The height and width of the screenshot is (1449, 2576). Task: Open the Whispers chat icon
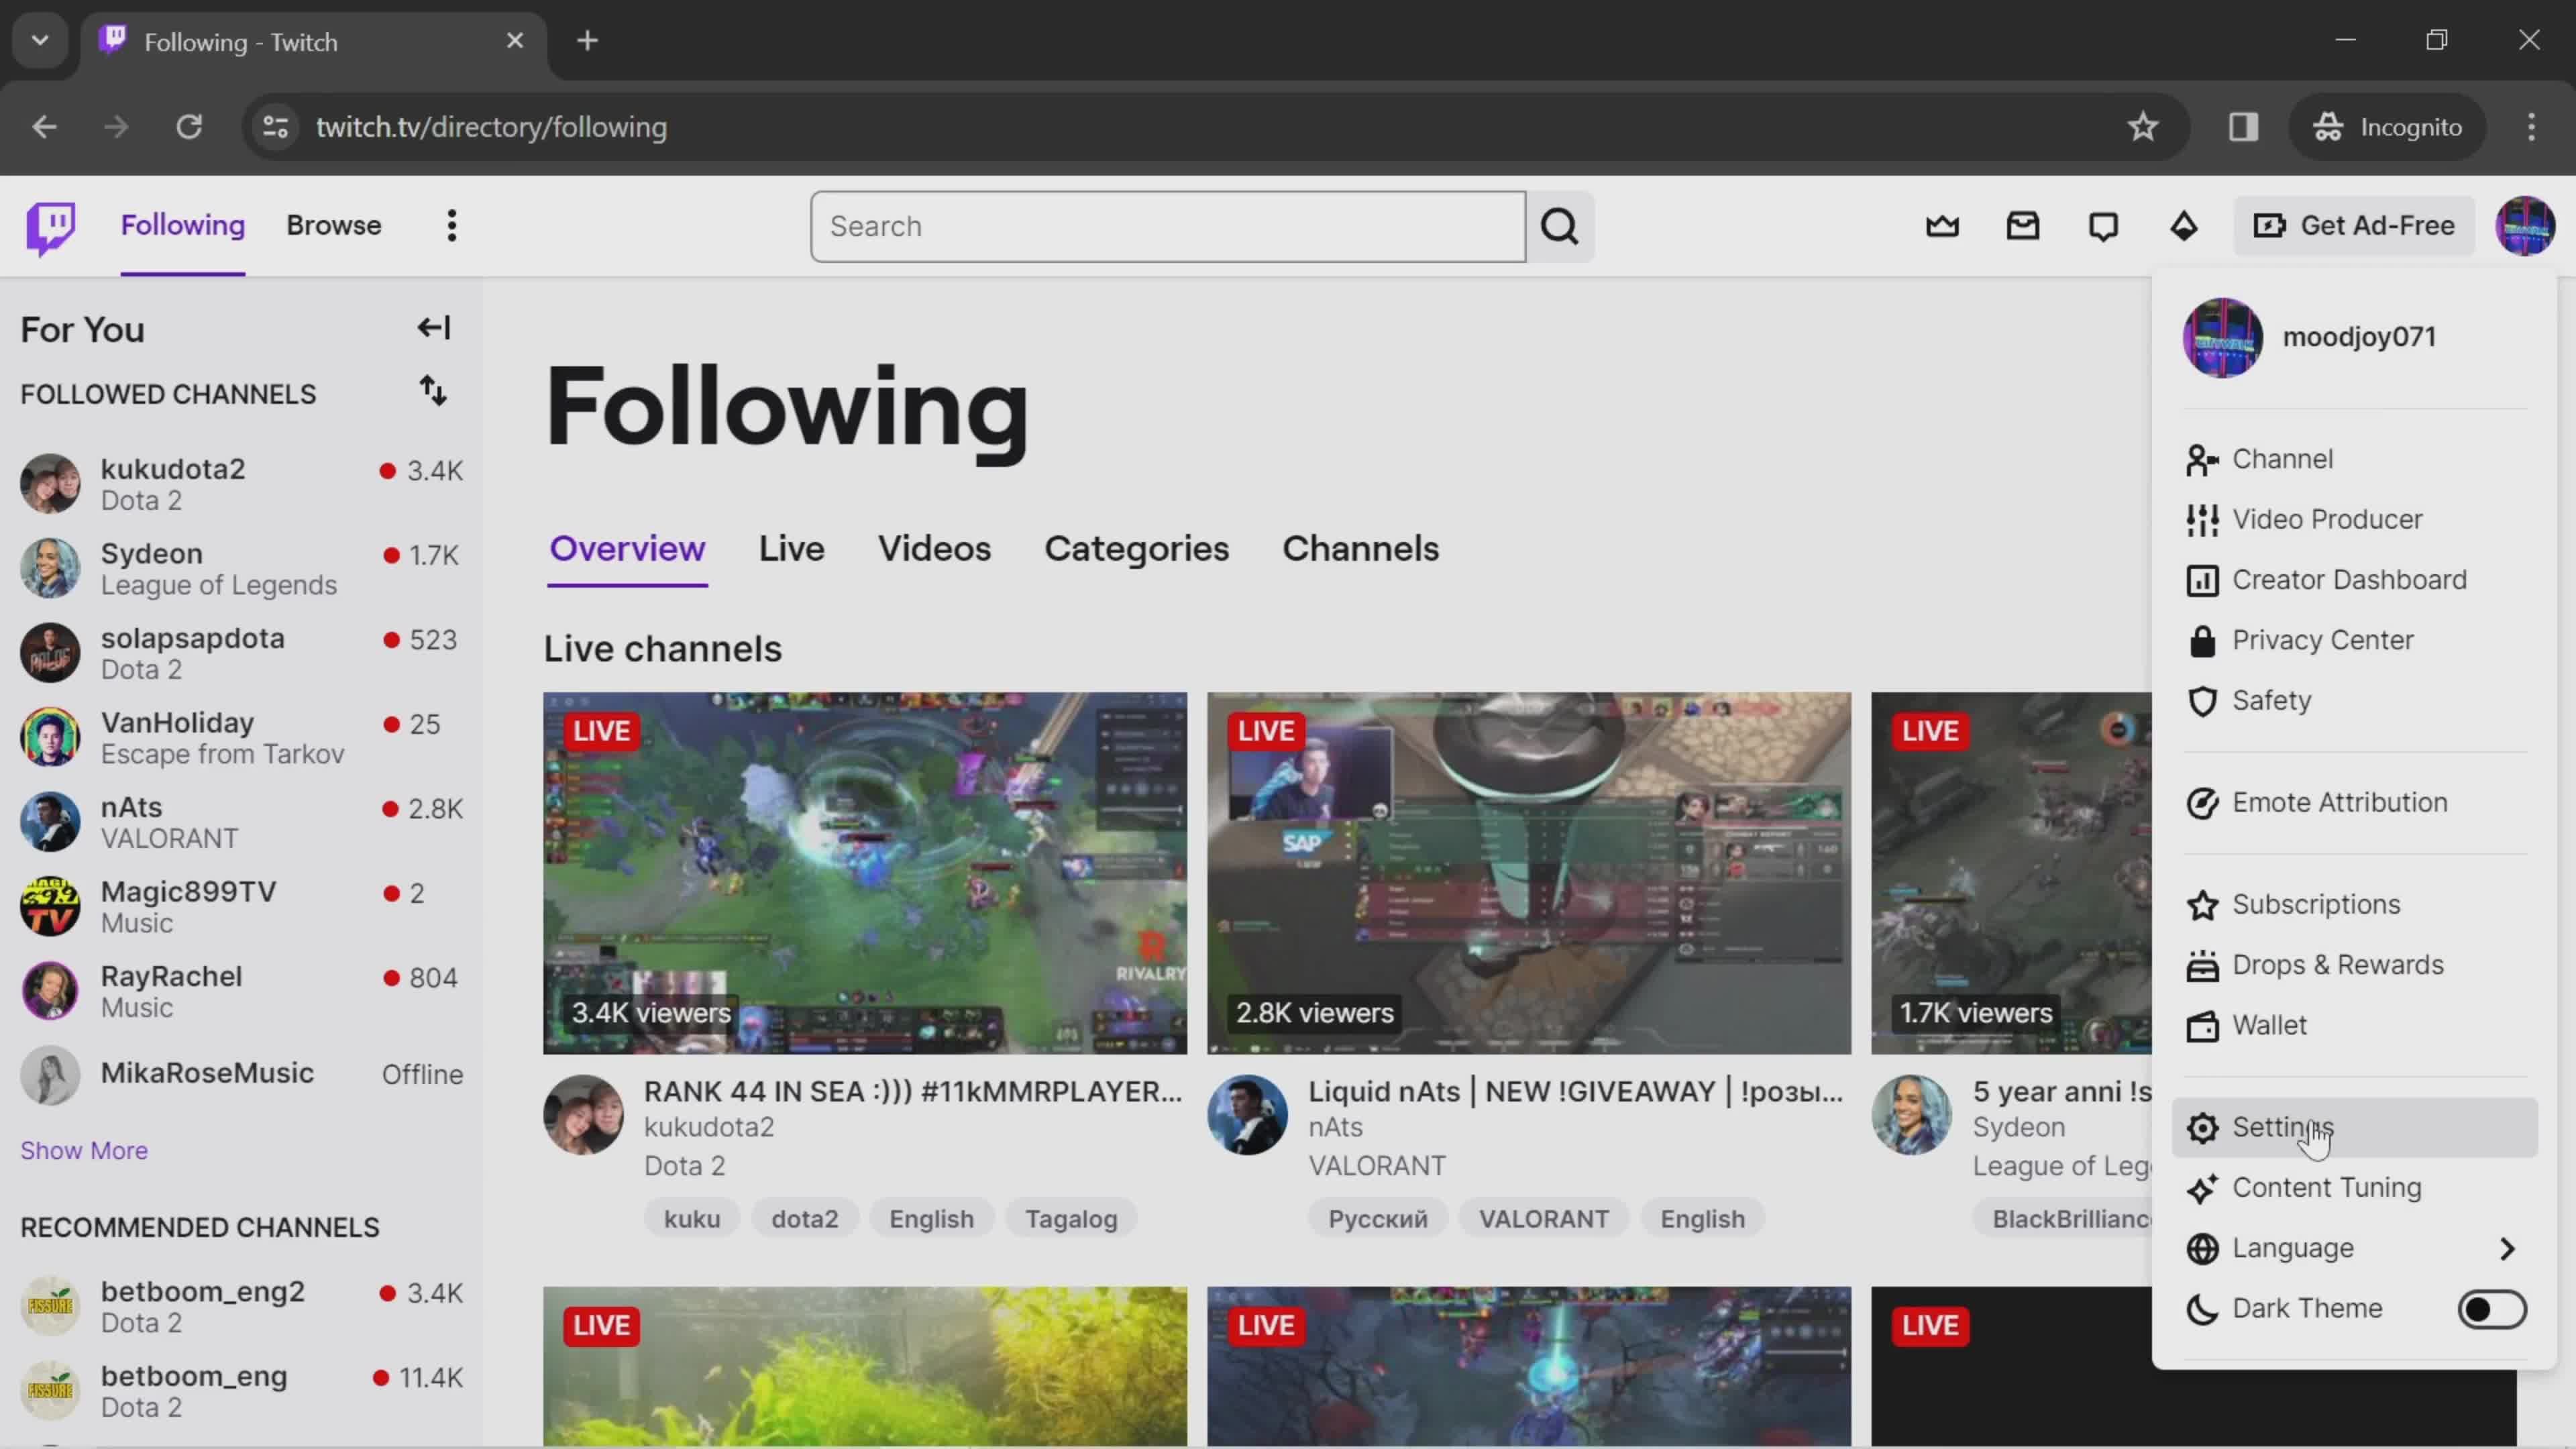2103,226
